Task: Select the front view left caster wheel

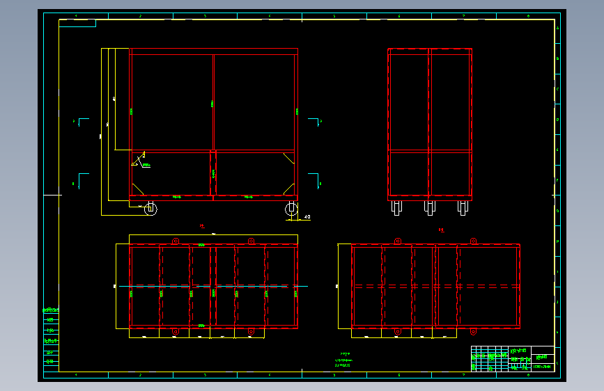Action: click(x=150, y=209)
